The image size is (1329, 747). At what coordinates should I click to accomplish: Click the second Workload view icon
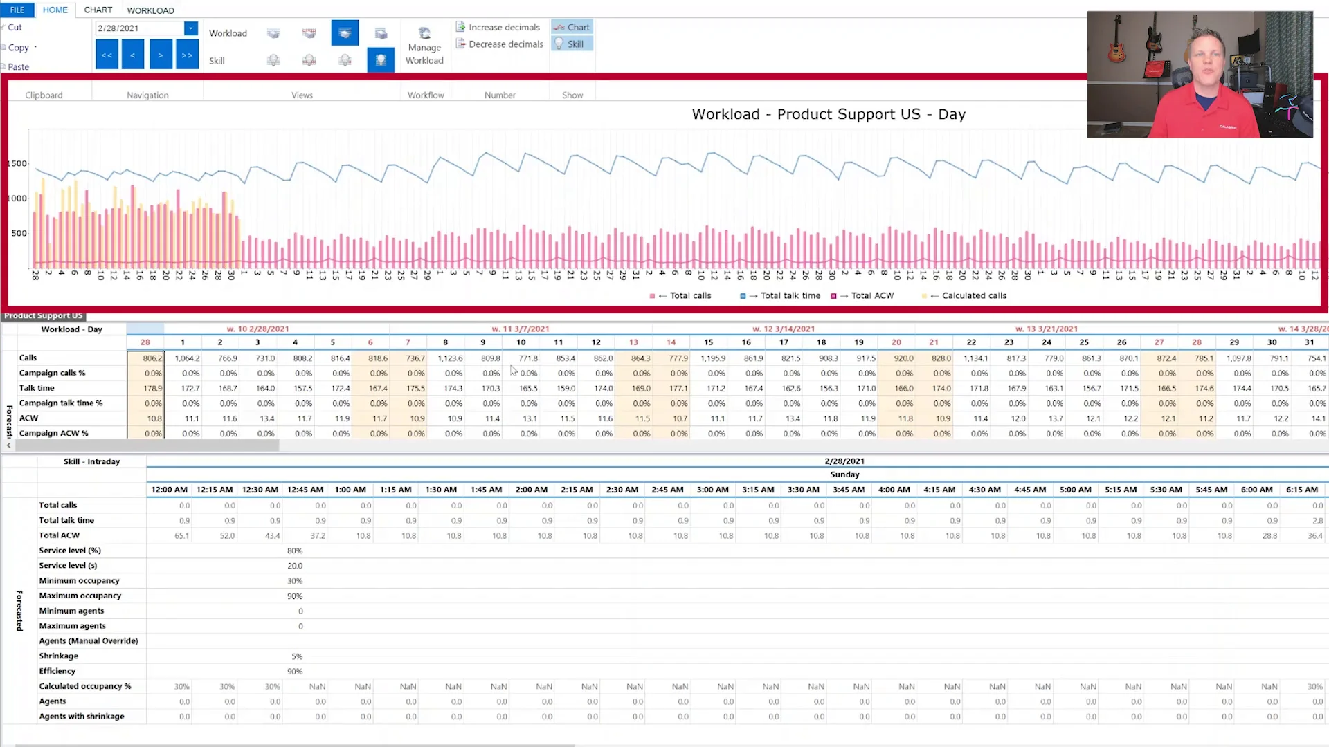[309, 33]
